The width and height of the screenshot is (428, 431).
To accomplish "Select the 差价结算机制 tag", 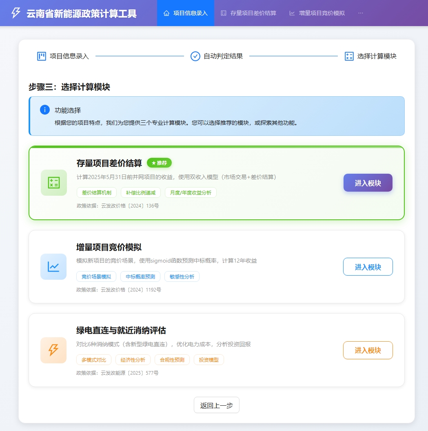I will (x=97, y=192).
